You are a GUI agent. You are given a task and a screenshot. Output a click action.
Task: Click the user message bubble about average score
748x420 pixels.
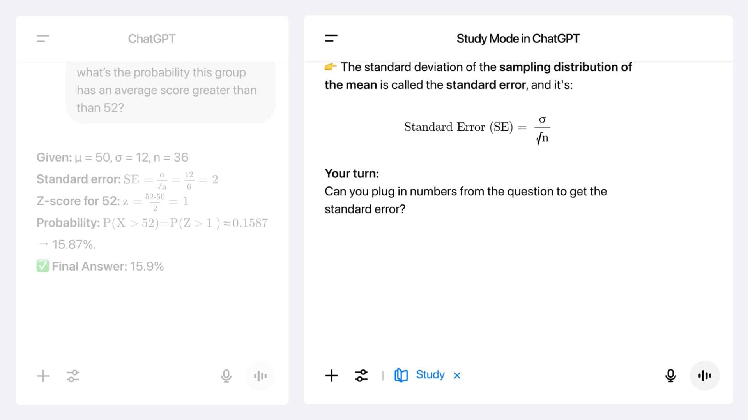click(x=170, y=90)
